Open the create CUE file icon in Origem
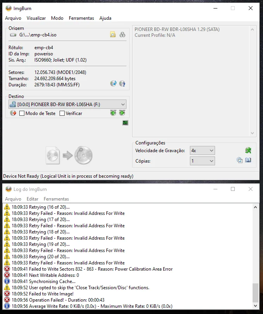 [x=122, y=34]
